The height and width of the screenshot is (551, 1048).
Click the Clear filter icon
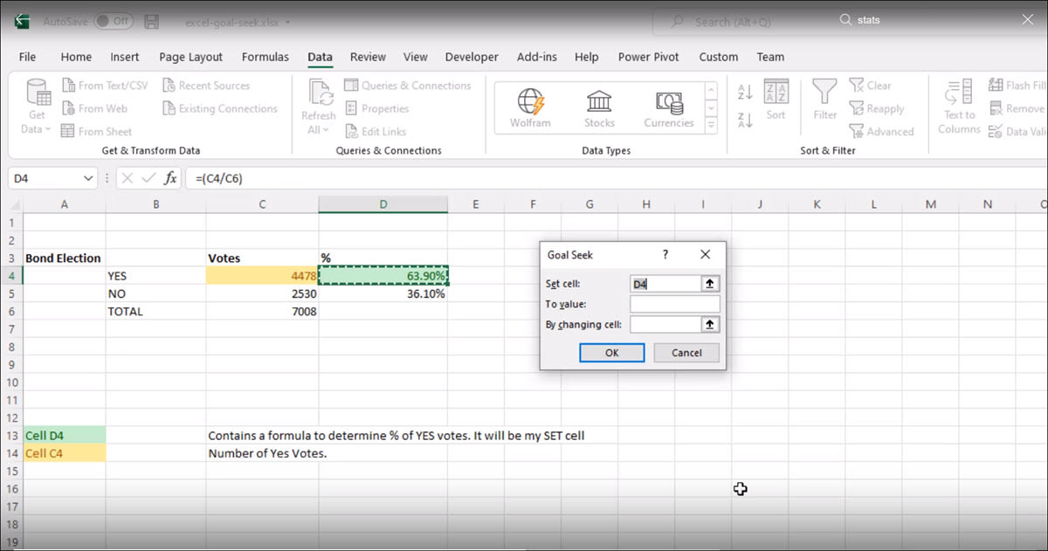click(x=872, y=85)
